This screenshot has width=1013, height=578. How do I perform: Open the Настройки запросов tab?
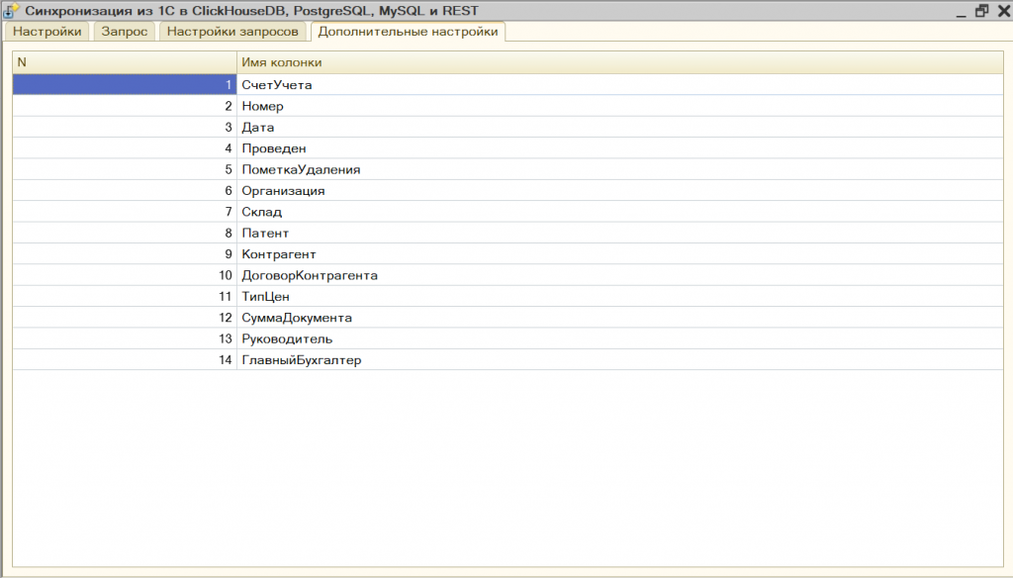tap(232, 32)
